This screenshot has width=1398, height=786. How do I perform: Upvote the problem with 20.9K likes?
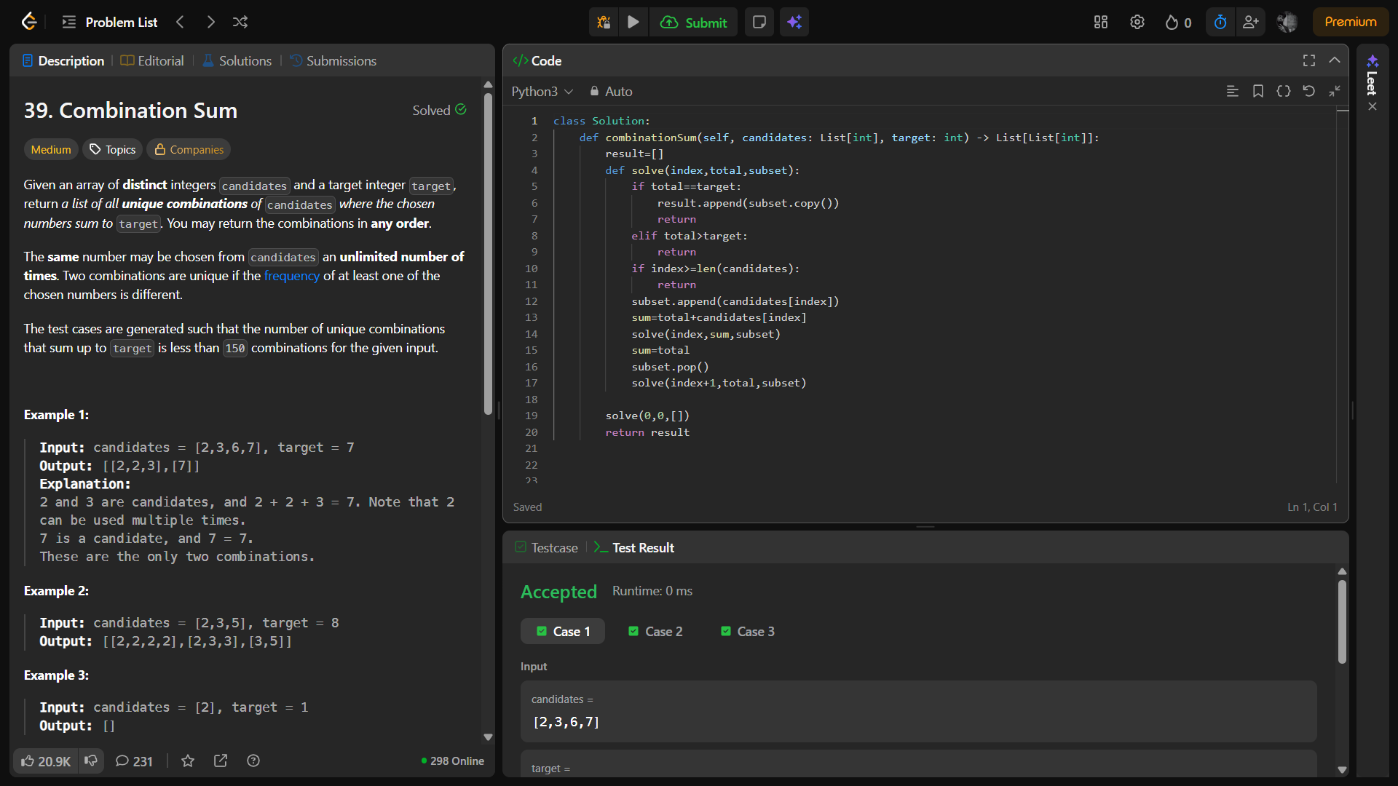coord(45,761)
